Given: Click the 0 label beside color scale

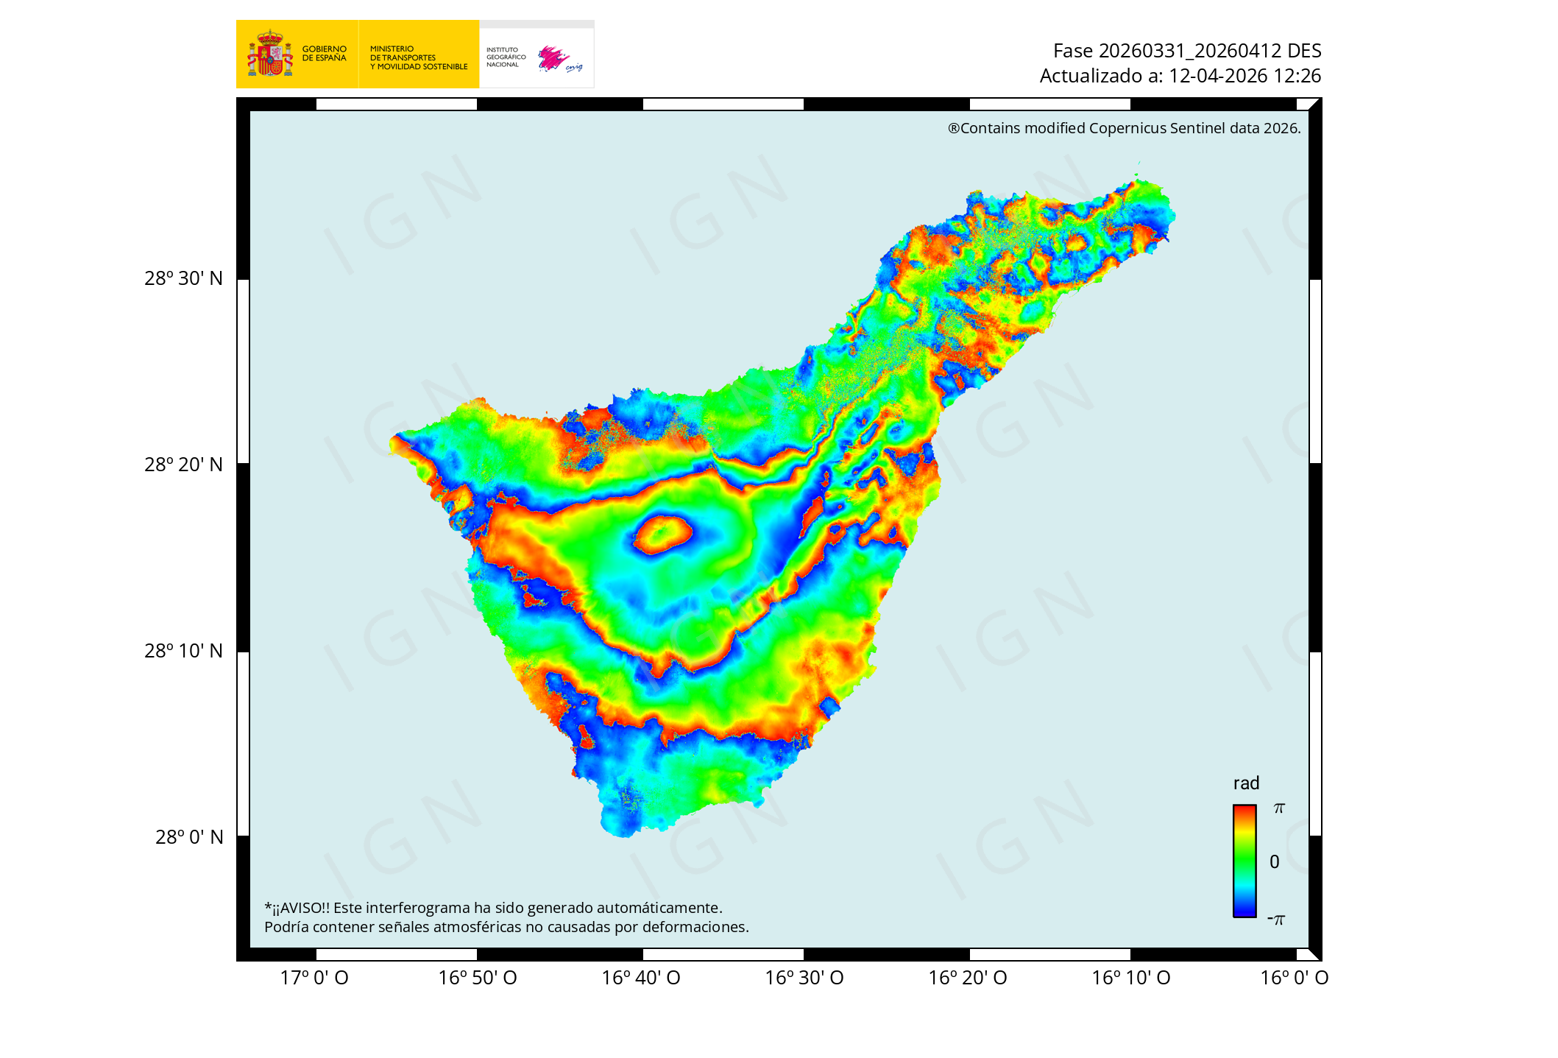Looking at the screenshot, I should (x=1275, y=861).
